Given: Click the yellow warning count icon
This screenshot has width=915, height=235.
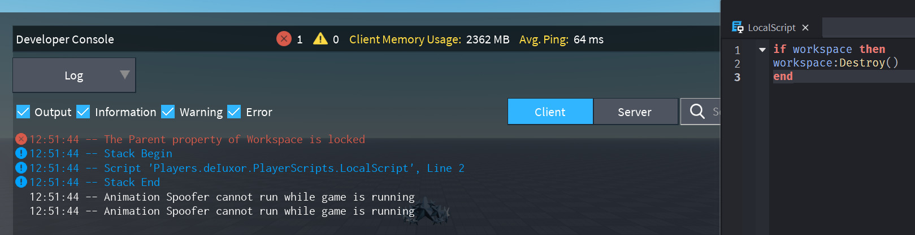Looking at the screenshot, I should pyautogui.click(x=320, y=39).
